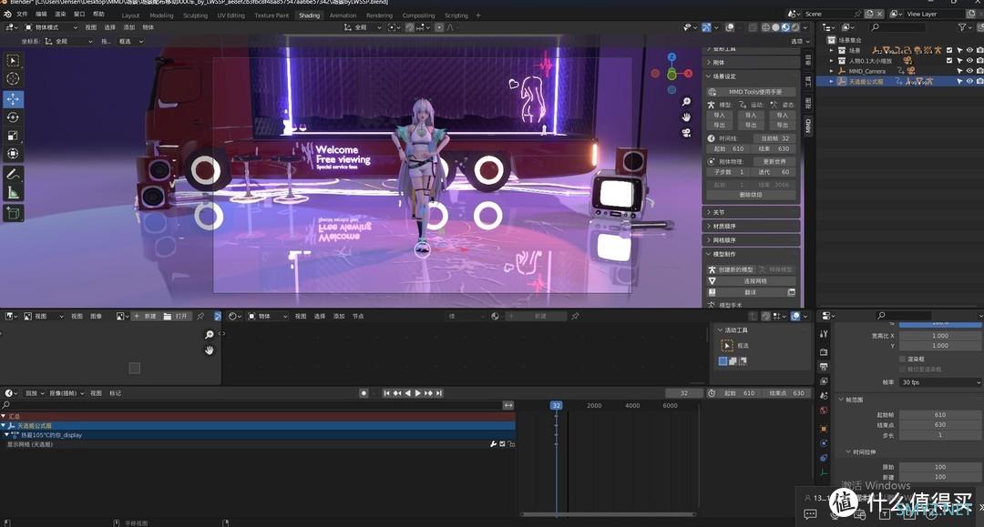Click the viewport pan hand icon

(686, 117)
